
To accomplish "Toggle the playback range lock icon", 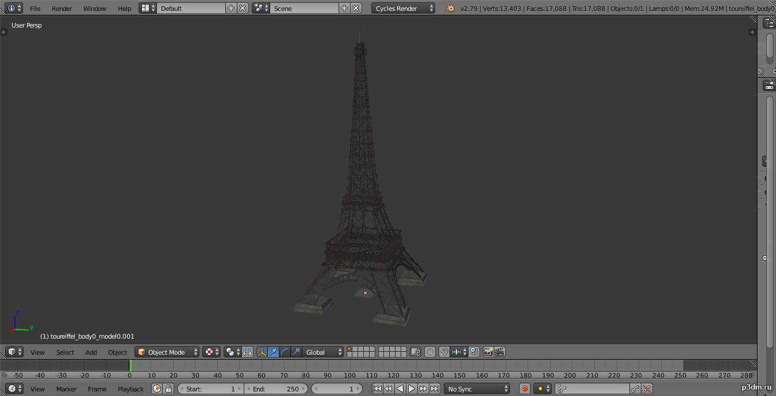I will pyautogui.click(x=168, y=389).
